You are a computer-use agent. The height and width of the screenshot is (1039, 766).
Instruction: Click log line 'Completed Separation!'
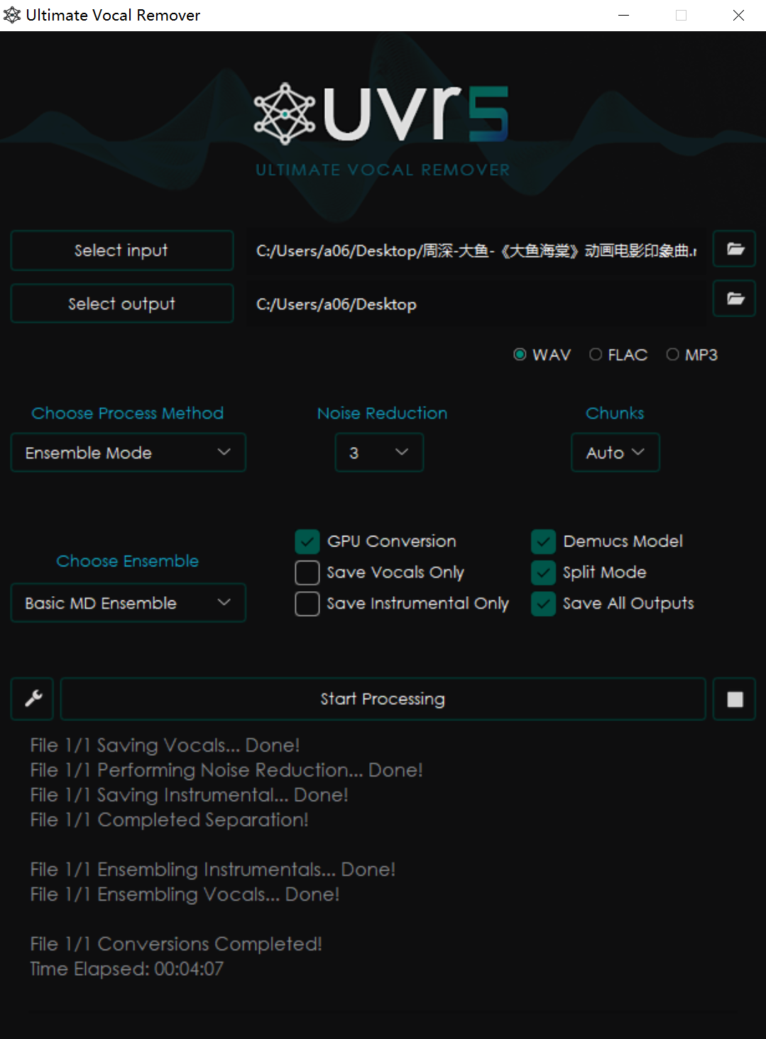169,820
